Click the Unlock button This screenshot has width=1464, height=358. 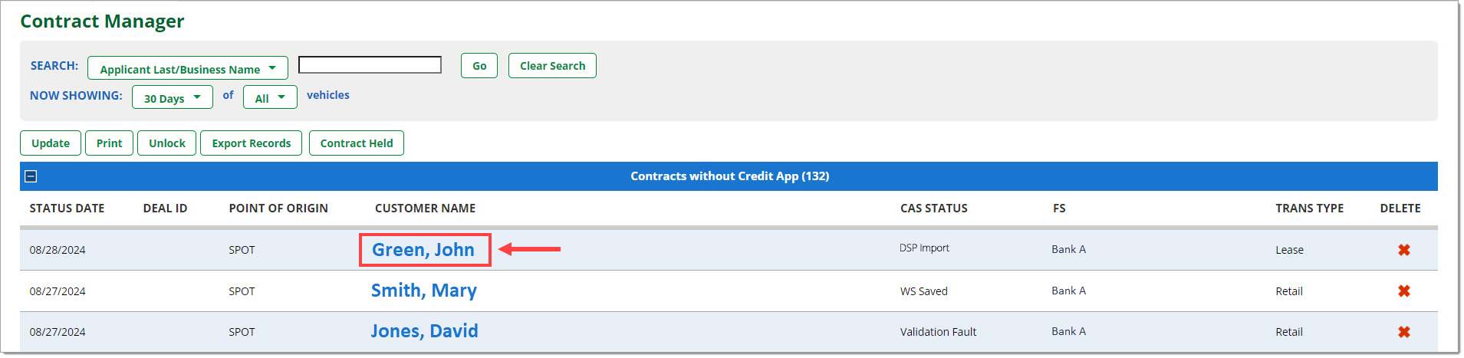pyautogui.click(x=167, y=143)
